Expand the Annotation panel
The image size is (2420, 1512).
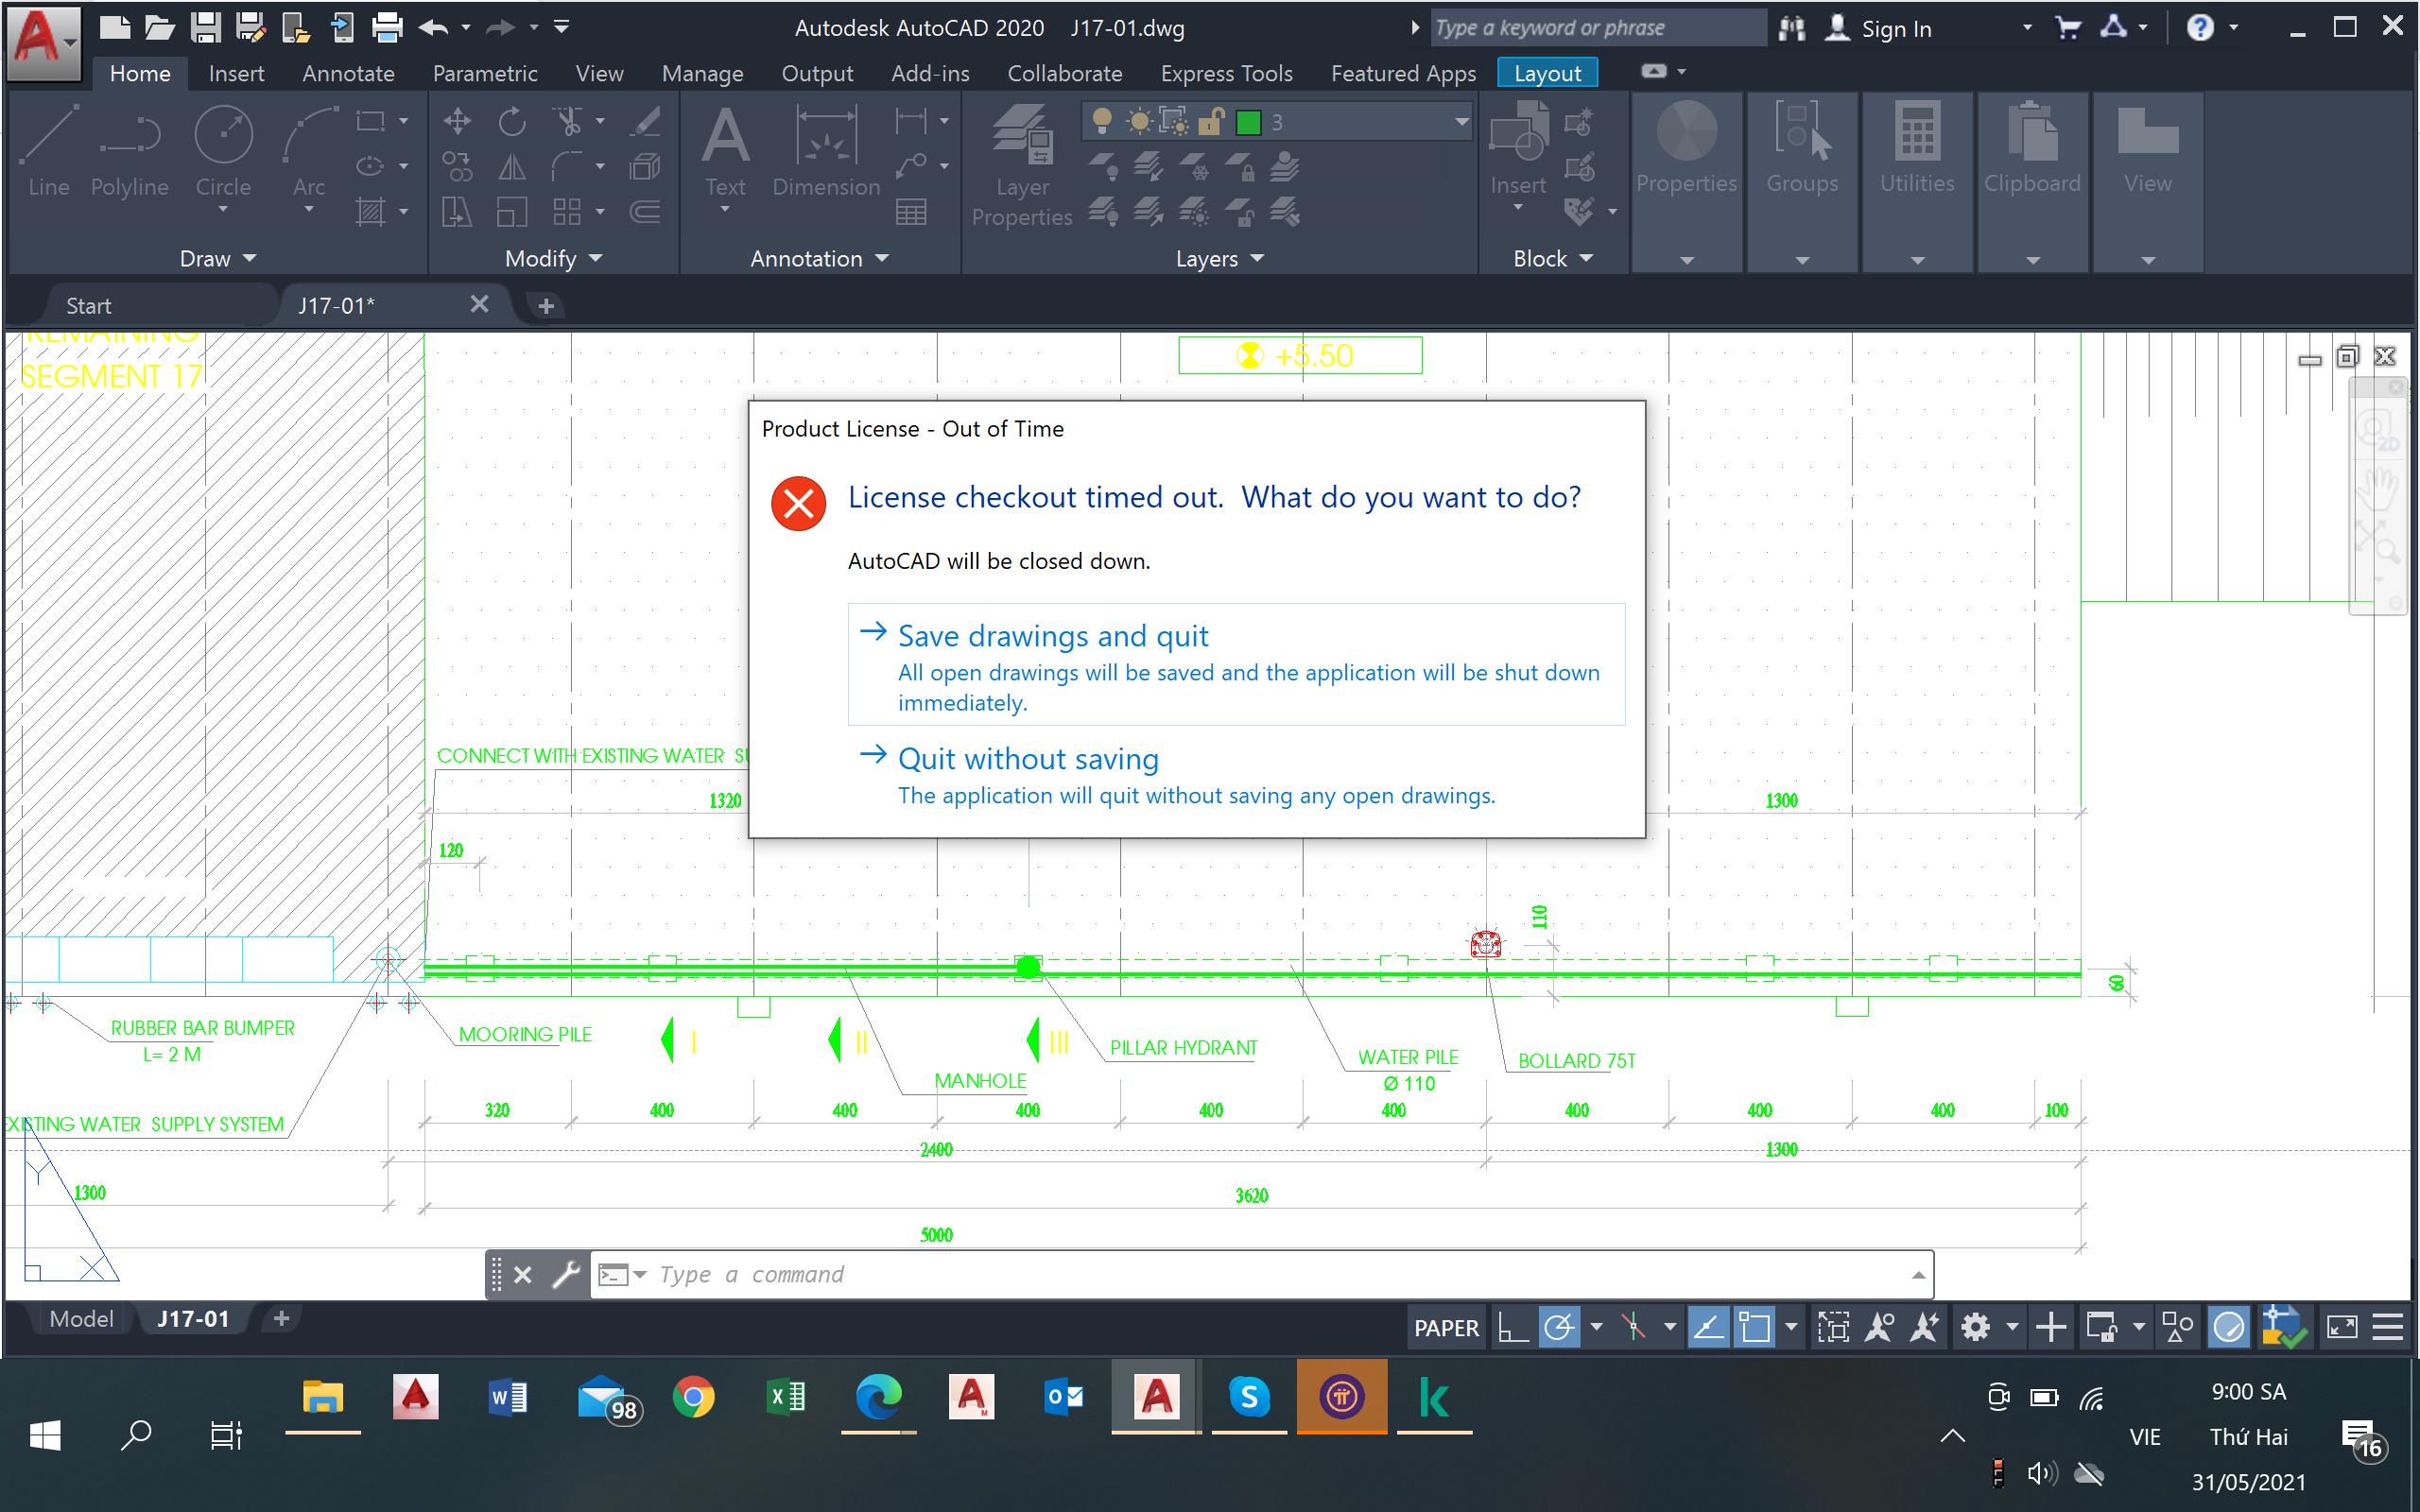(819, 258)
